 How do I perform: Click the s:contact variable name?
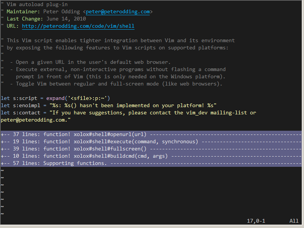pyautogui.click(x=27, y=112)
